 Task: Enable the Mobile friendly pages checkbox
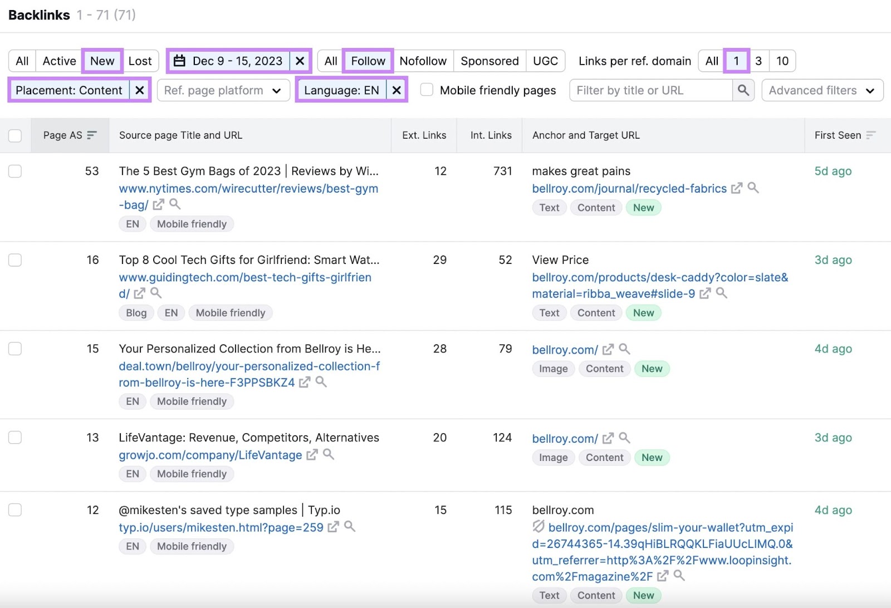(x=427, y=90)
